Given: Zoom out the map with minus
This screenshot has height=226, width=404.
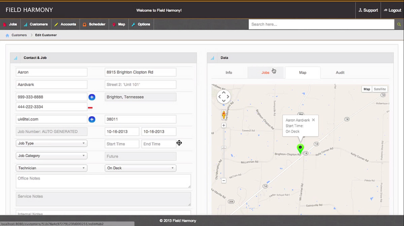Looking at the screenshot, I should 223,181.
